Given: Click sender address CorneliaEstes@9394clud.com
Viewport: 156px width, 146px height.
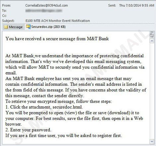Looking at the screenshot, I should (x=46, y=5).
